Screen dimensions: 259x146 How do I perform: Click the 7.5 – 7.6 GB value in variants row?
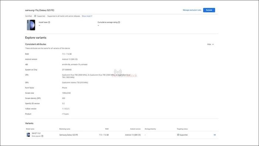click(104, 135)
